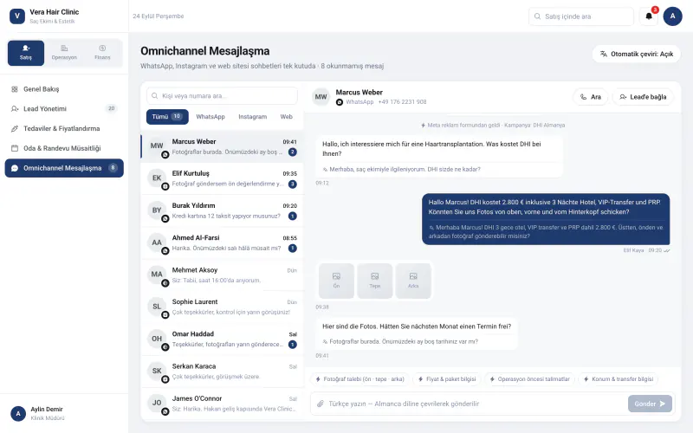
Task: Open the user avatar menu at top right
Action: [x=672, y=16]
